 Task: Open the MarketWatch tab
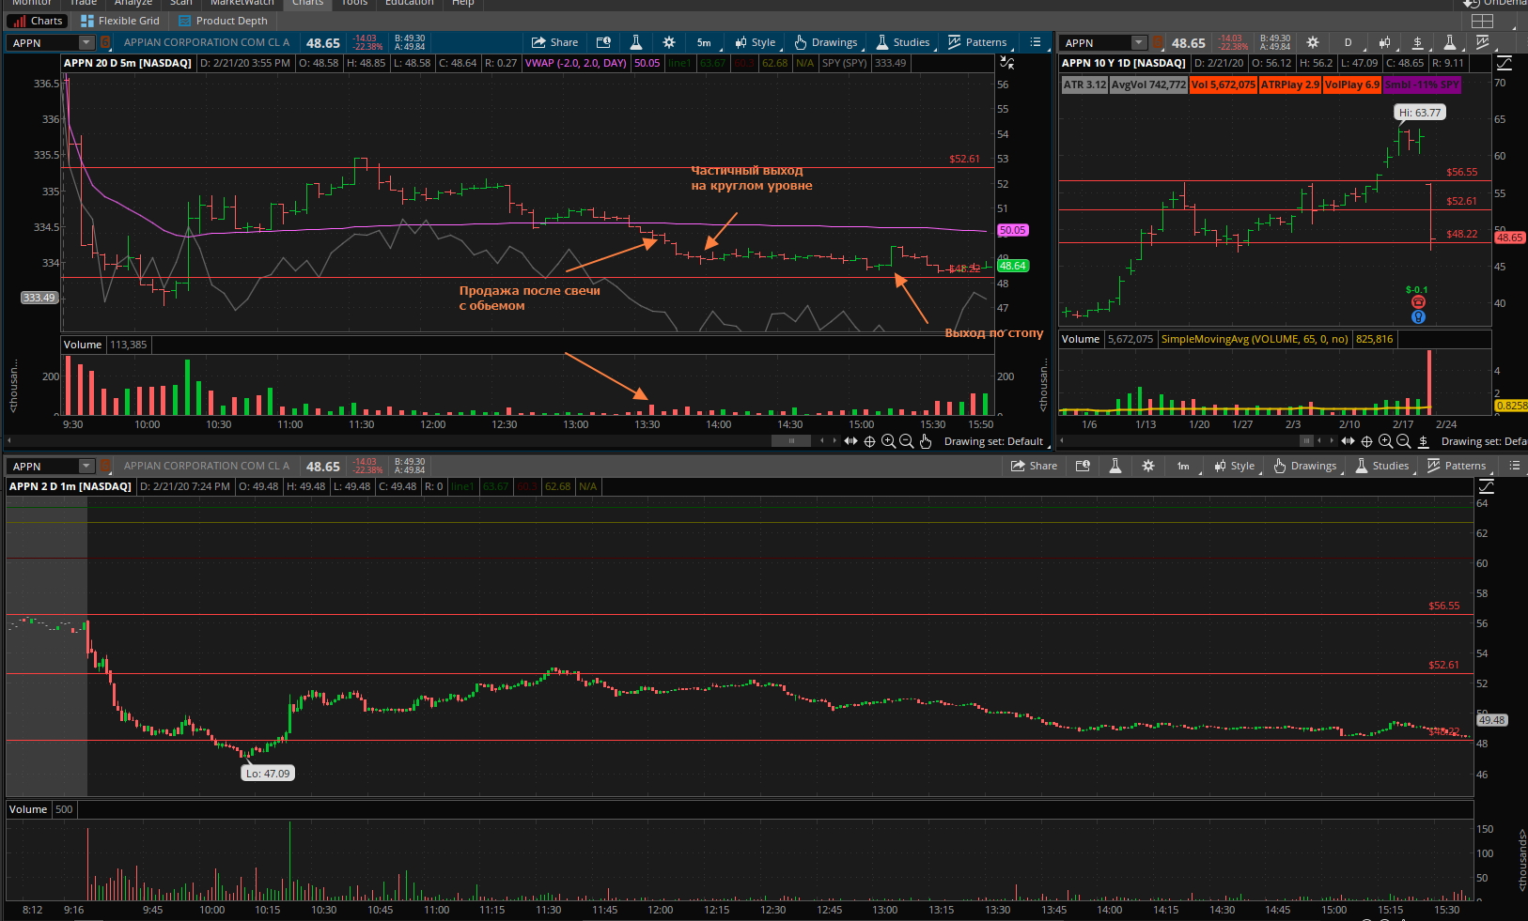coord(242,3)
